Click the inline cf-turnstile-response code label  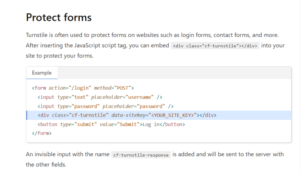pos(141,155)
